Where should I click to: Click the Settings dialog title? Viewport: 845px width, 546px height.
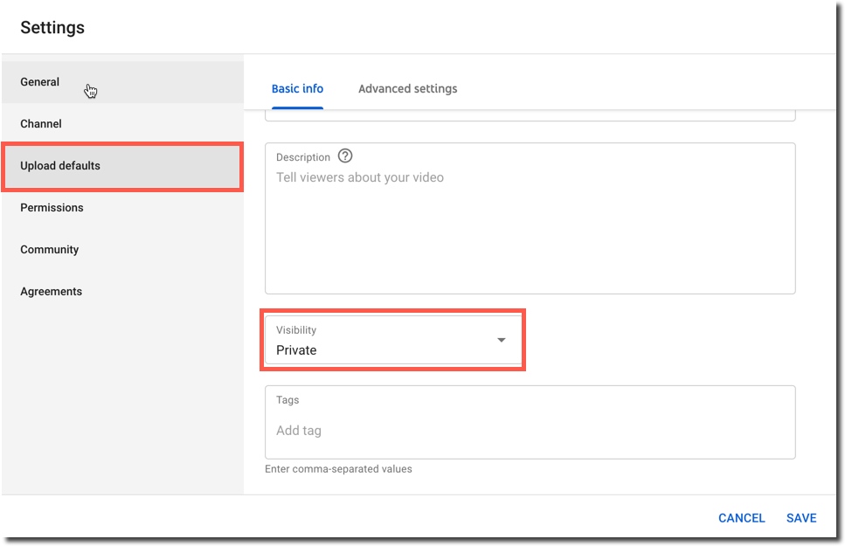[52, 27]
